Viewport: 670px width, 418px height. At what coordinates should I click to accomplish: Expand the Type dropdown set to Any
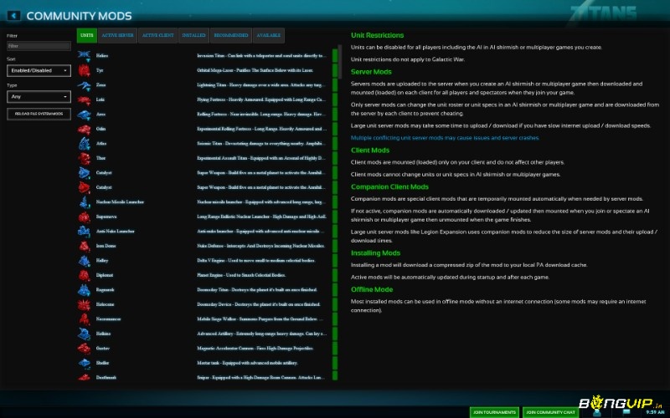[x=39, y=96]
